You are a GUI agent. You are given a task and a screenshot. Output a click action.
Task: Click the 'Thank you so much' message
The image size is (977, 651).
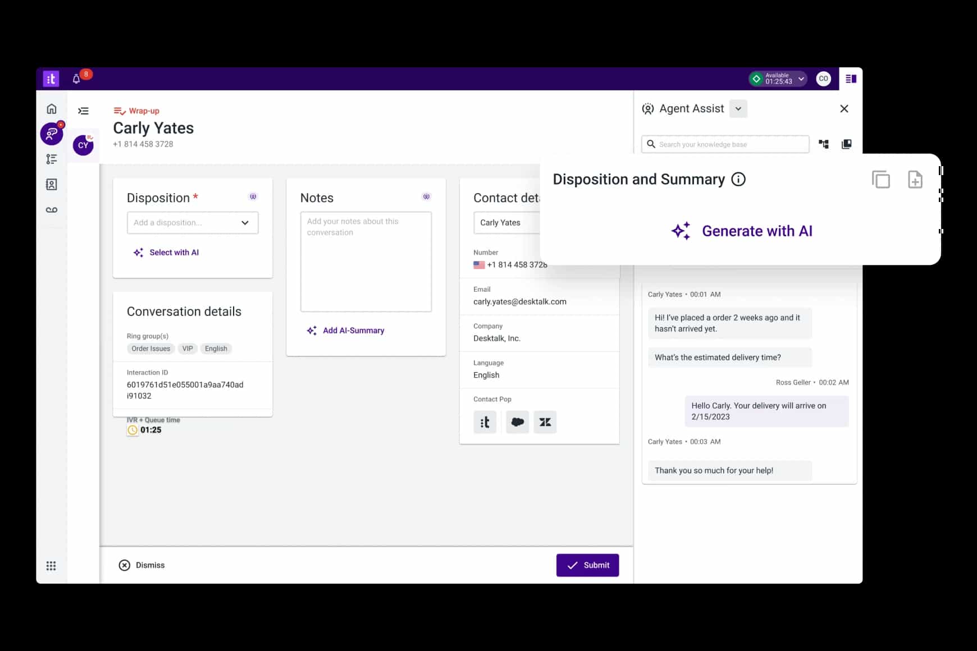point(729,470)
